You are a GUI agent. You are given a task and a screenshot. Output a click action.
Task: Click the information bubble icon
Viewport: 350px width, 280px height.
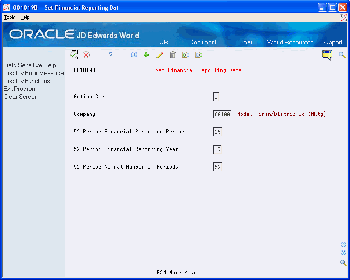[134, 55]
